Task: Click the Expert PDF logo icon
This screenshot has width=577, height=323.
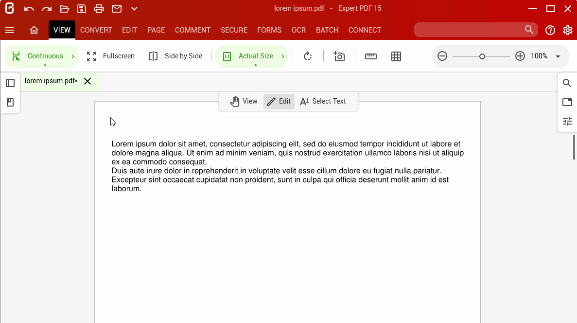Action: coord(10,8)
